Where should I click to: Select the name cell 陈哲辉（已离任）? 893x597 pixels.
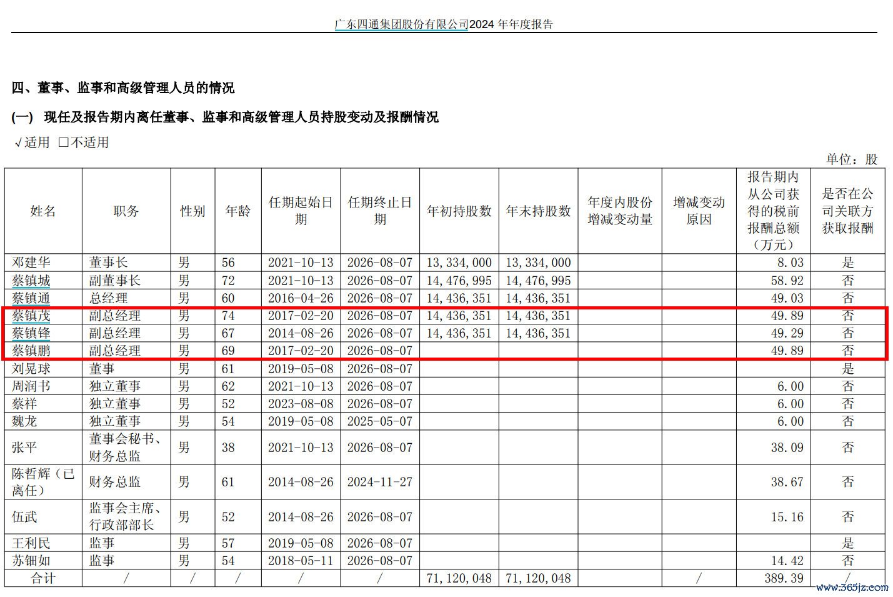43,482
